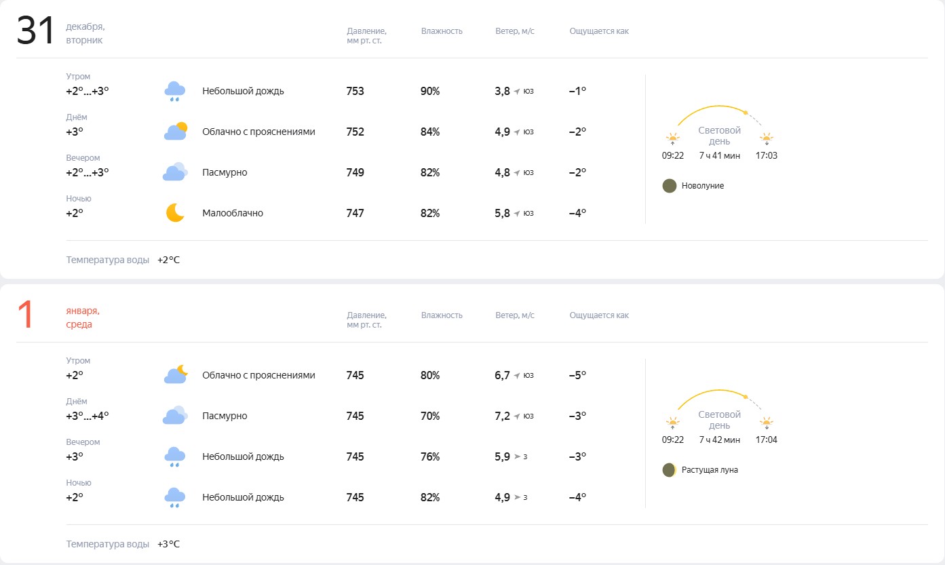Click the wind arrow in December 31 daytime row
This screenshot has width=945, height=565.
(517, 132)
